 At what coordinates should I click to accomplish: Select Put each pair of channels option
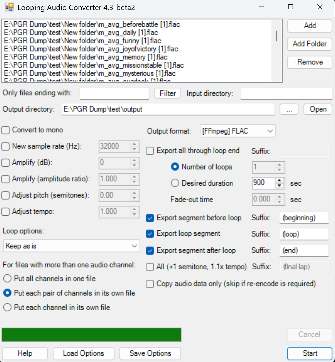pyautogui.click(x=7, y=293)
